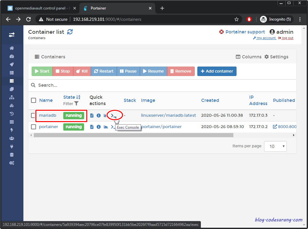Viewport: 308px width, 229px height.
Task: Open Stacks list icon in sidebar
Action: (12, 73)
